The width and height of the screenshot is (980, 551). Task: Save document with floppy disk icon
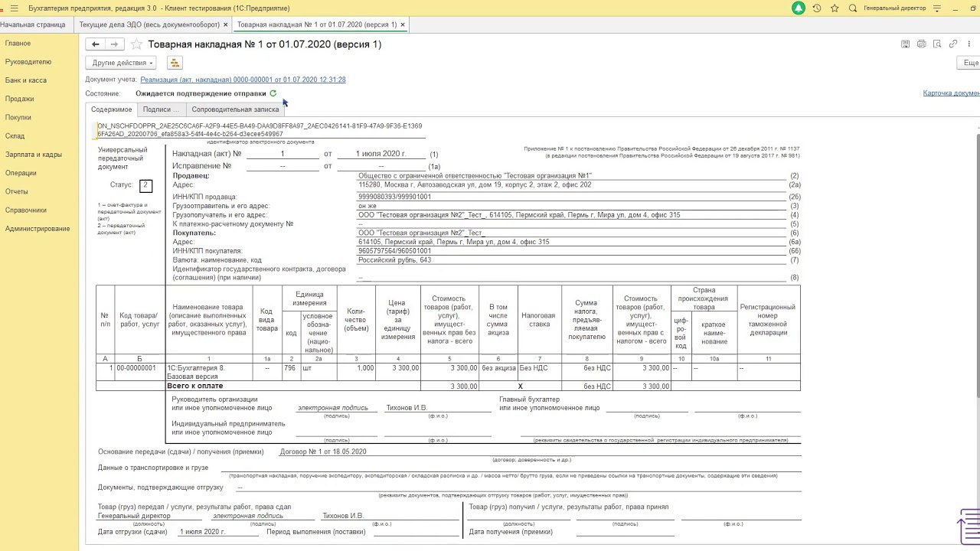point(906,44)
